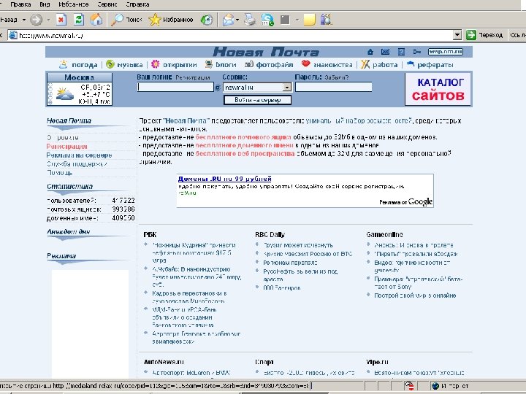Click the Messenger toolbar icon

tap(267, 20)
